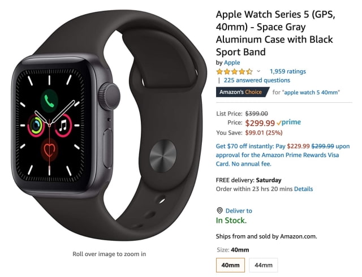The image size is (362, 277).
Task: Click the prime checkmark logo
Action: point(288,122)
